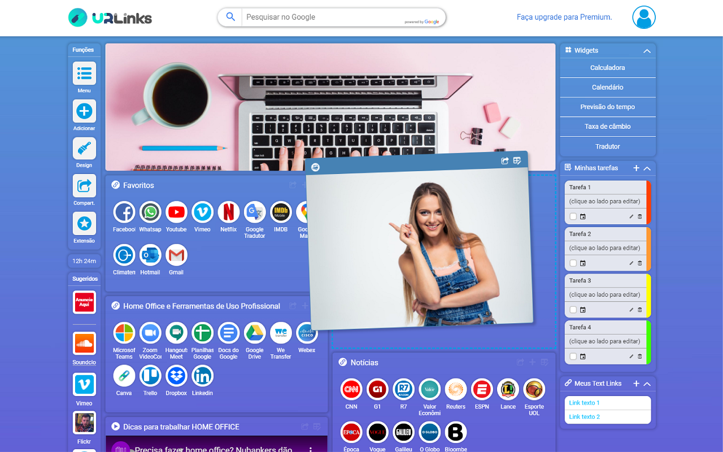The height and width of the screenshot is (452, 723).
Task: Open Vimeo in Sugeridos
Action: point(84,385)
